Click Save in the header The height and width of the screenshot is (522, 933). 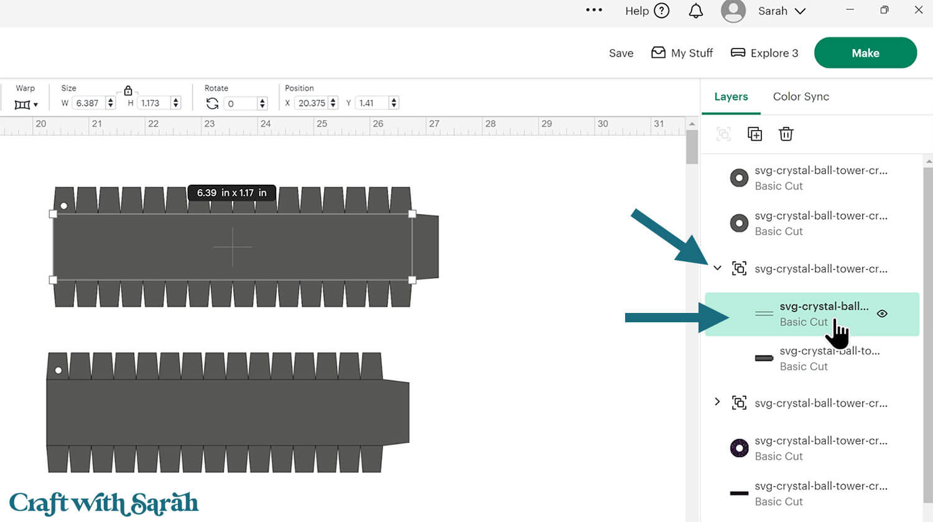click(621, 54)
